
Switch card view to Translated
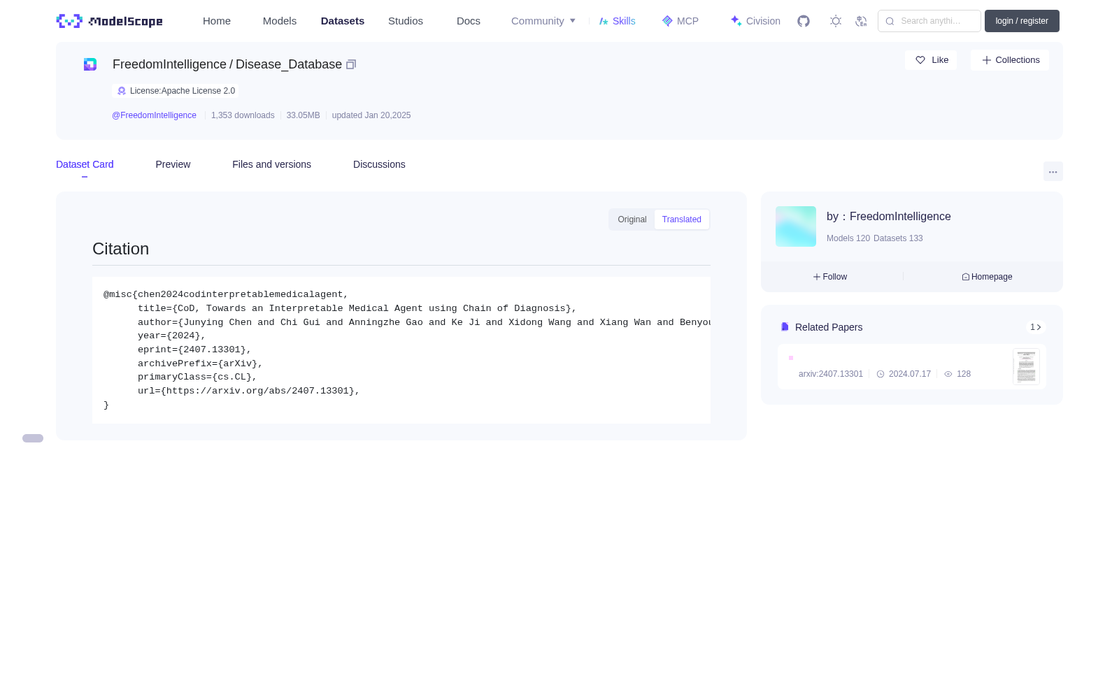click(682, 219)
